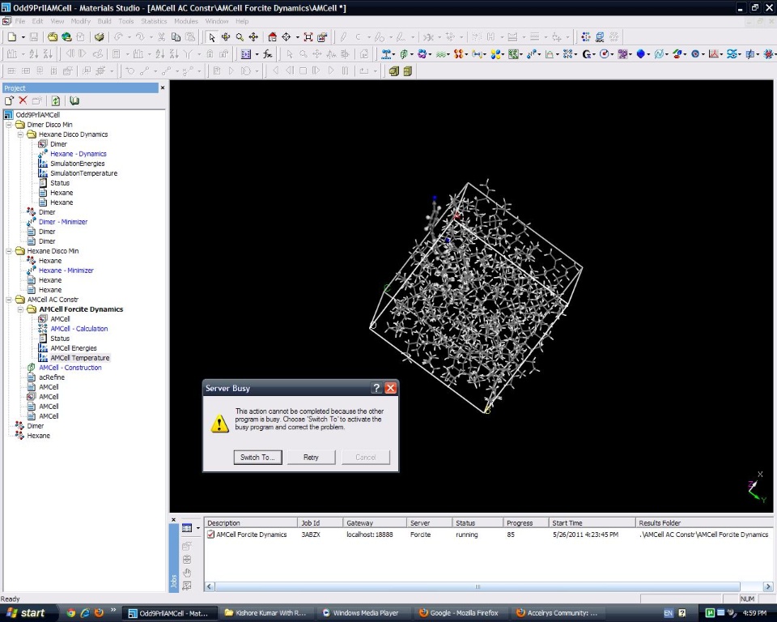Select AMCell Energies in project tree

[73, 348]
